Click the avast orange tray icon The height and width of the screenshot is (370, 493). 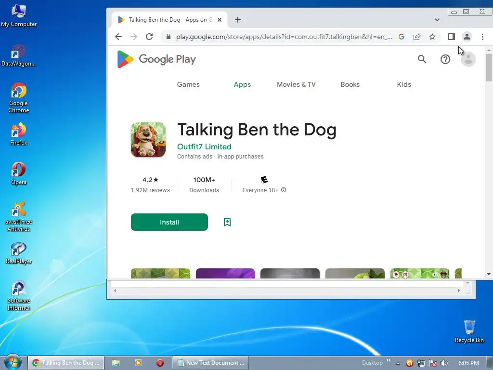click(409, 363)
